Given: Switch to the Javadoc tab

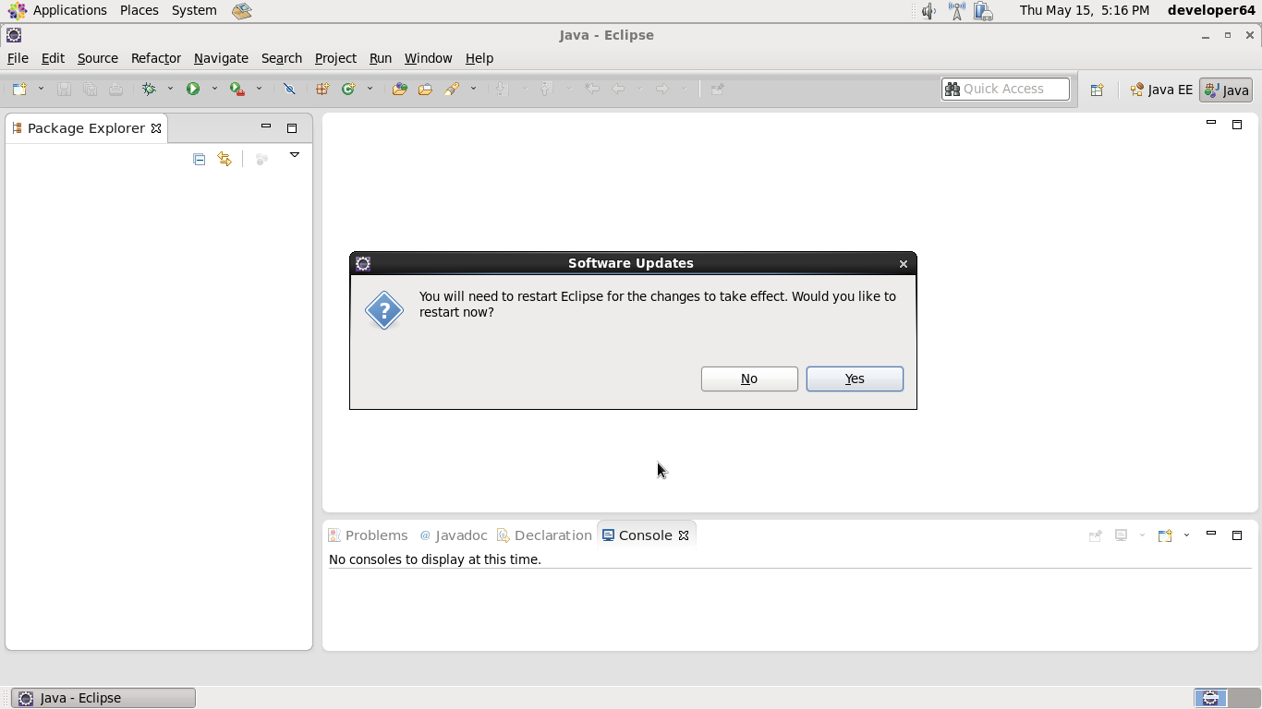Looking at the screenshot, I should (453, 535).
